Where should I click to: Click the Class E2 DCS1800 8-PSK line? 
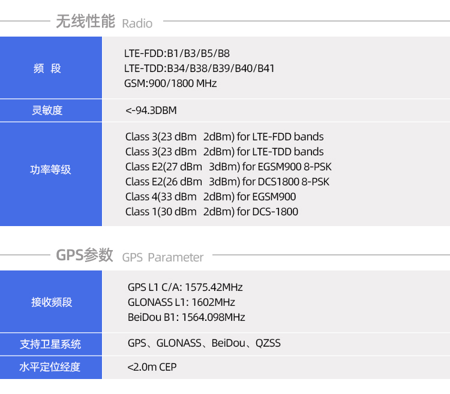pyautogui.click(x=227, y=182)
